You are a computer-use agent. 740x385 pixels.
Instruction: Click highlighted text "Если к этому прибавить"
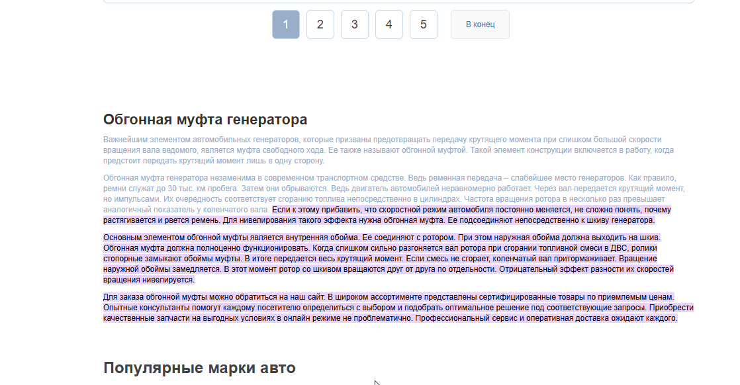coord(316,210)
